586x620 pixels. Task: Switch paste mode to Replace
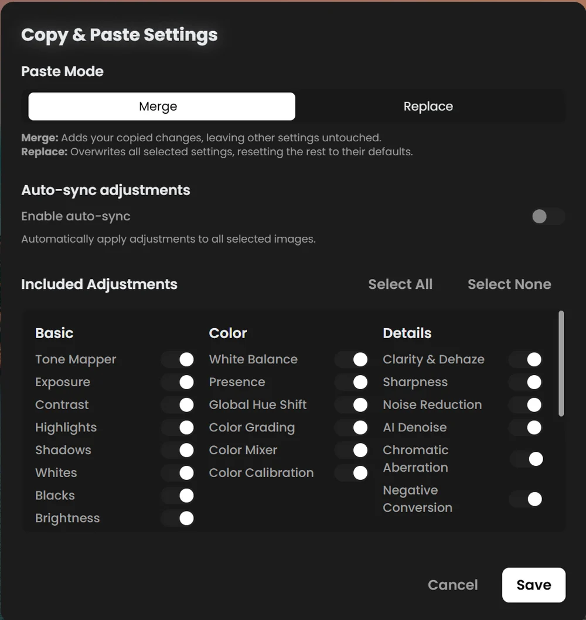pos(428,107)
